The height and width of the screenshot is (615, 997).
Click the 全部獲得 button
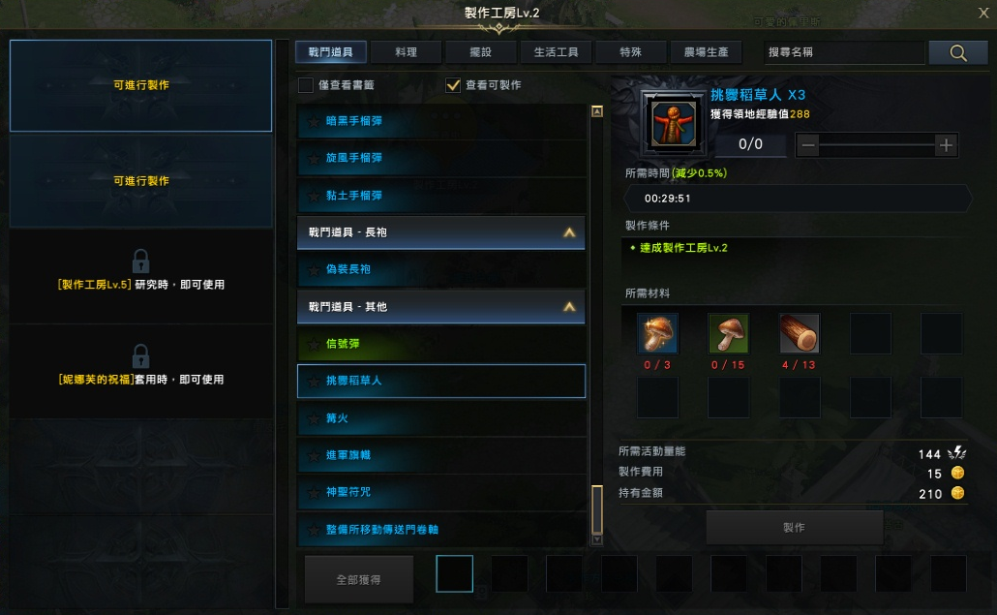coord(358,579)
